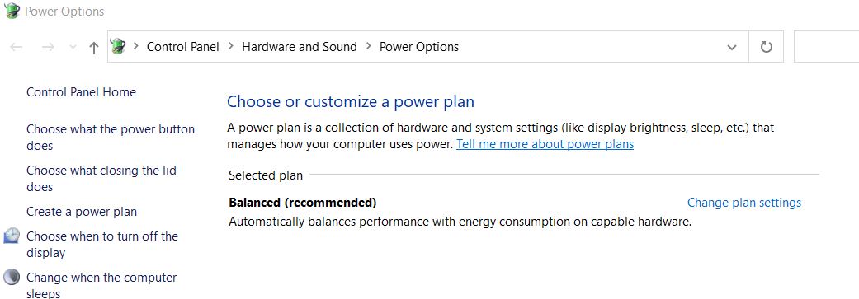Click the Forward navigation arrow
This screenshot has height=299, width=859.
(48, 47)
